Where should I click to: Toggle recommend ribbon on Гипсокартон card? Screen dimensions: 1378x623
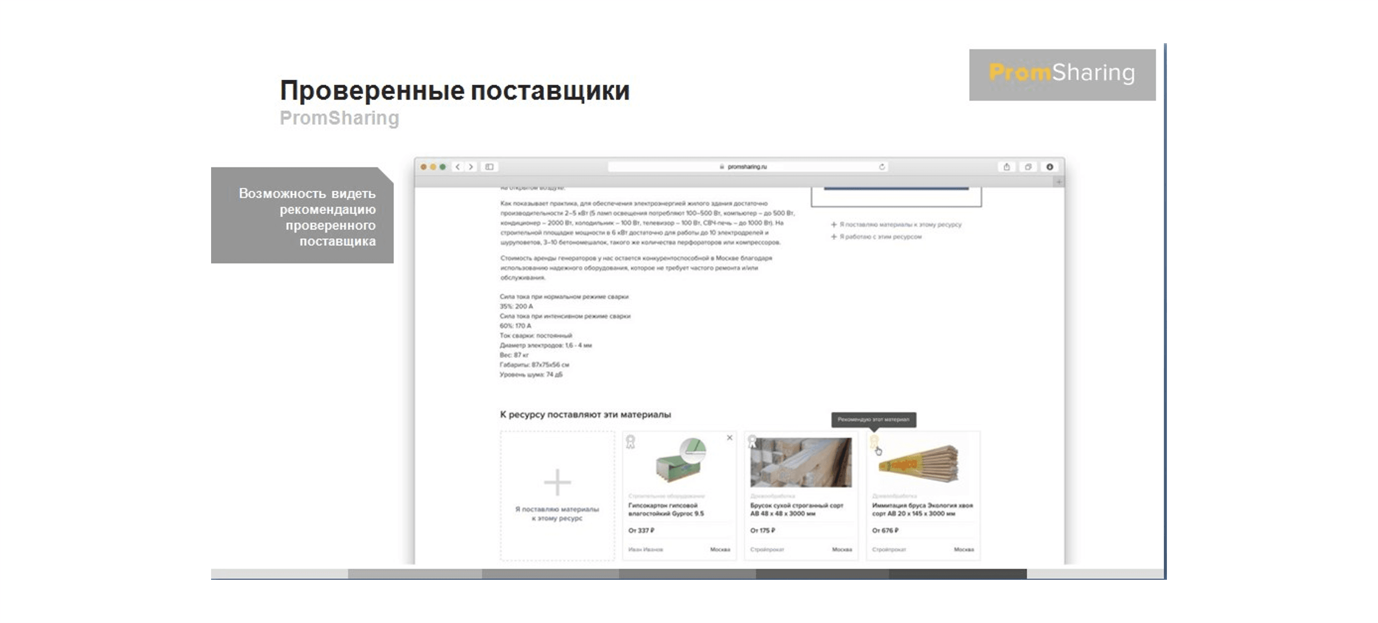point(631,441)
